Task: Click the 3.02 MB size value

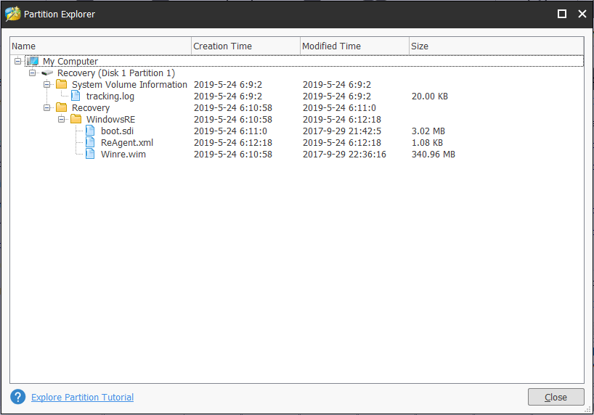Action: (x=428, y=131)
